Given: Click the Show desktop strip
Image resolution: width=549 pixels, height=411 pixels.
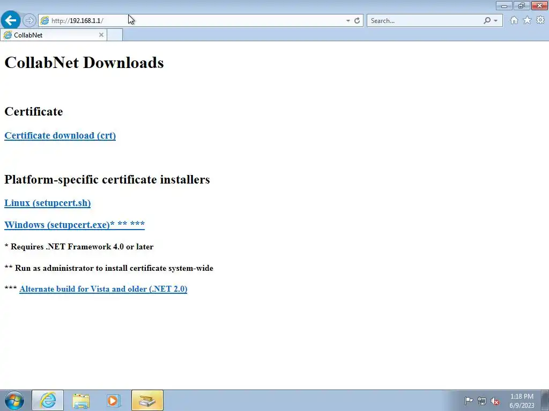Looking at the screenshot, I should [545, 400].
